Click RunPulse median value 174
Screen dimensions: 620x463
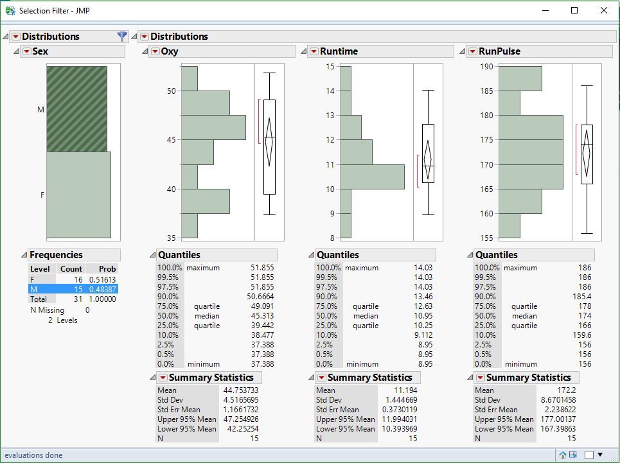pyautogui.click(x=585, y=316)
